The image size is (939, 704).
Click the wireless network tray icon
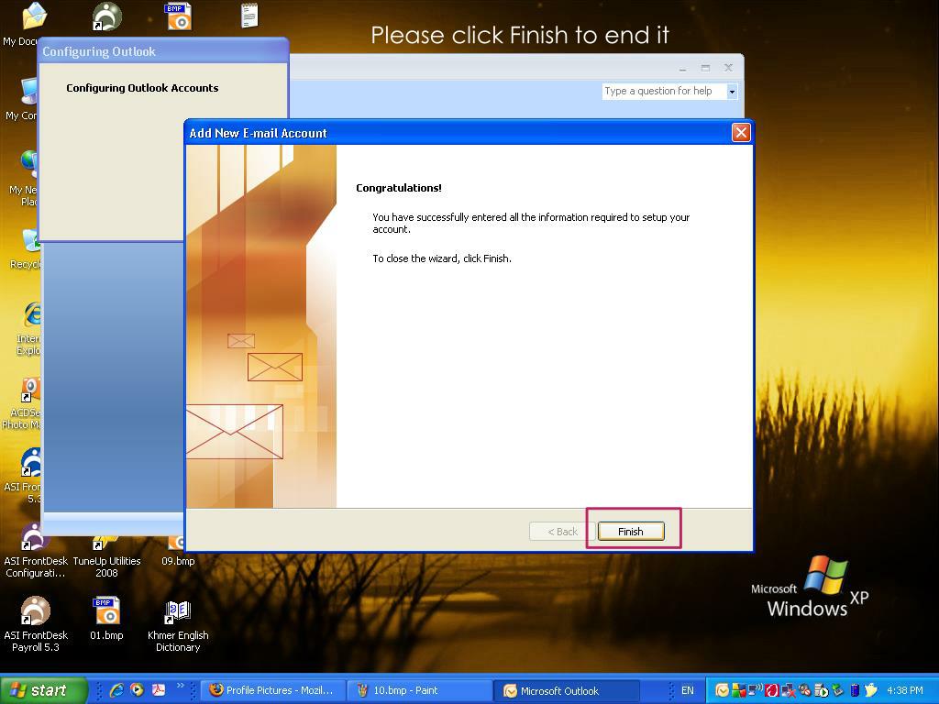(756, 690)
